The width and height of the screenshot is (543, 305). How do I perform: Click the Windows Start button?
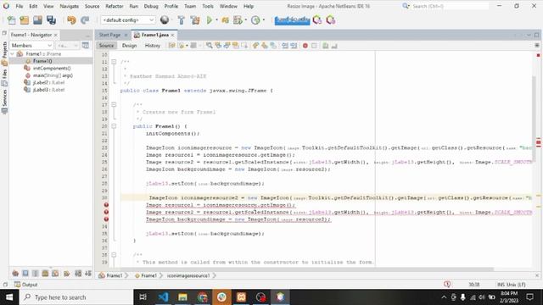pos(9,297)
